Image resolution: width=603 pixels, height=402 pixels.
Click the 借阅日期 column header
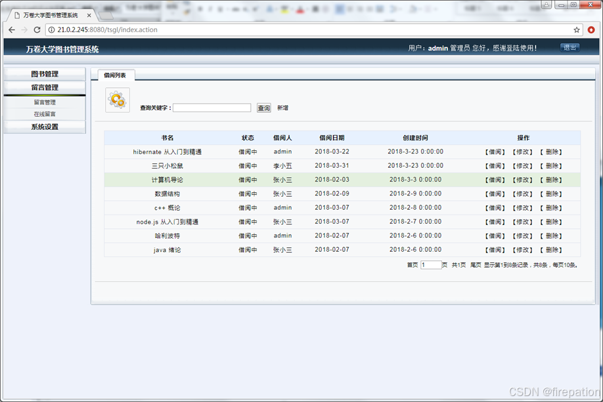332,138
